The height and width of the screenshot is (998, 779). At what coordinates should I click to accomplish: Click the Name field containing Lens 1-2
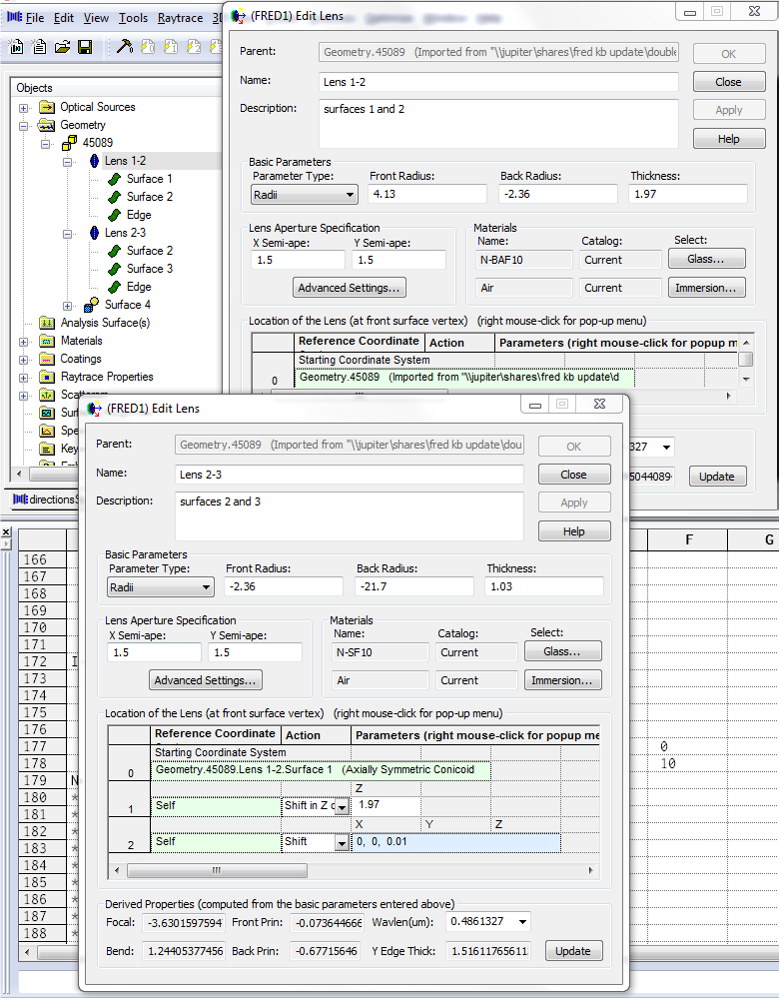(498, 82)
